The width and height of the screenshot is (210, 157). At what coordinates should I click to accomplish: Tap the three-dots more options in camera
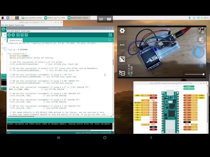[x=122, y=45]
